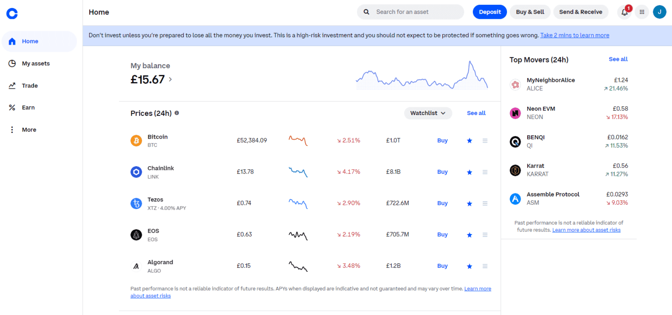Click the Bitcoin coin icon
This screenshot has width=672, height=315.
[136, 140]
